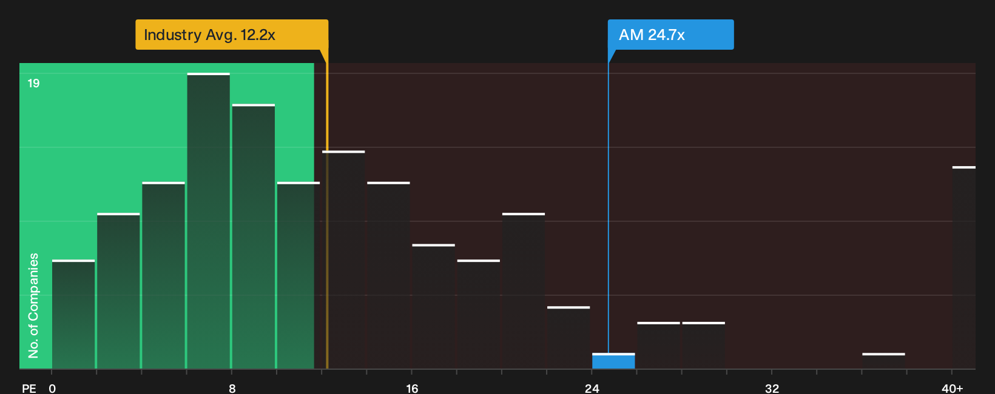Click the bar just right of the Industry Avg. line

pyautogui.click(x=343, y=259)
